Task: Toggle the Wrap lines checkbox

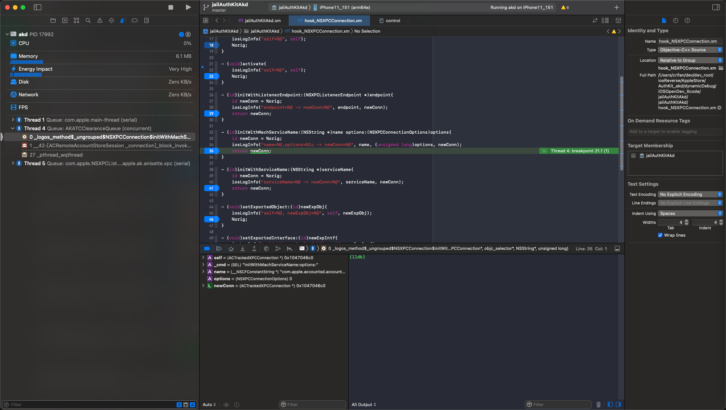Action: tap(660, 235)
